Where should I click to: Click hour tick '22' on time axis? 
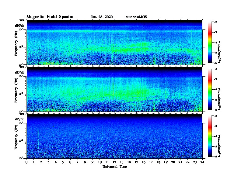(188, 162)
